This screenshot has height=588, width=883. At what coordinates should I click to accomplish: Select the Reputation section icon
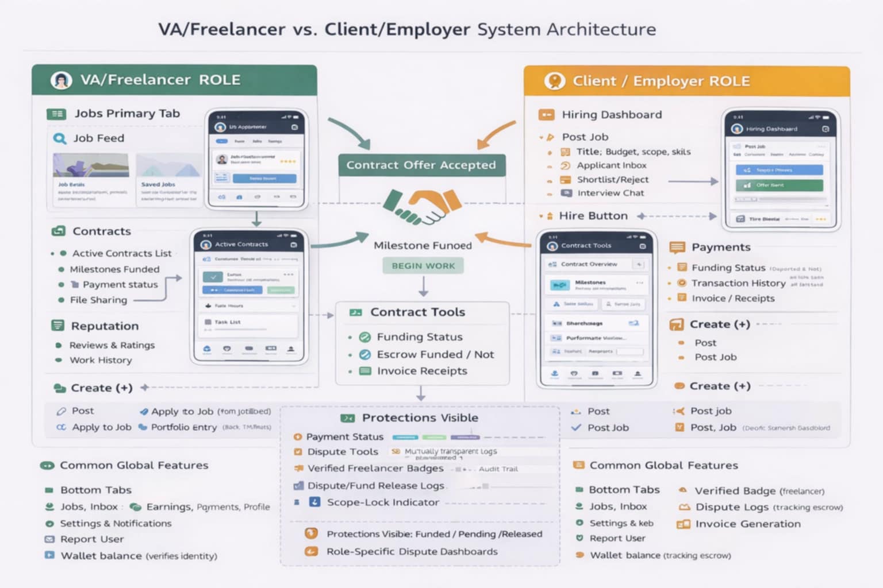(x=57, y=326)
